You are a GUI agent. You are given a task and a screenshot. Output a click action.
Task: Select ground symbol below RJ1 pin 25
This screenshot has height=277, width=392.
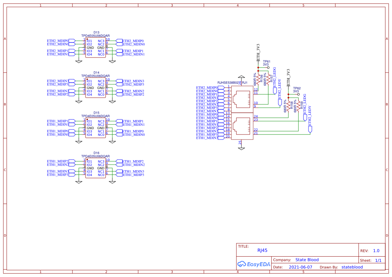click(240, 149)
